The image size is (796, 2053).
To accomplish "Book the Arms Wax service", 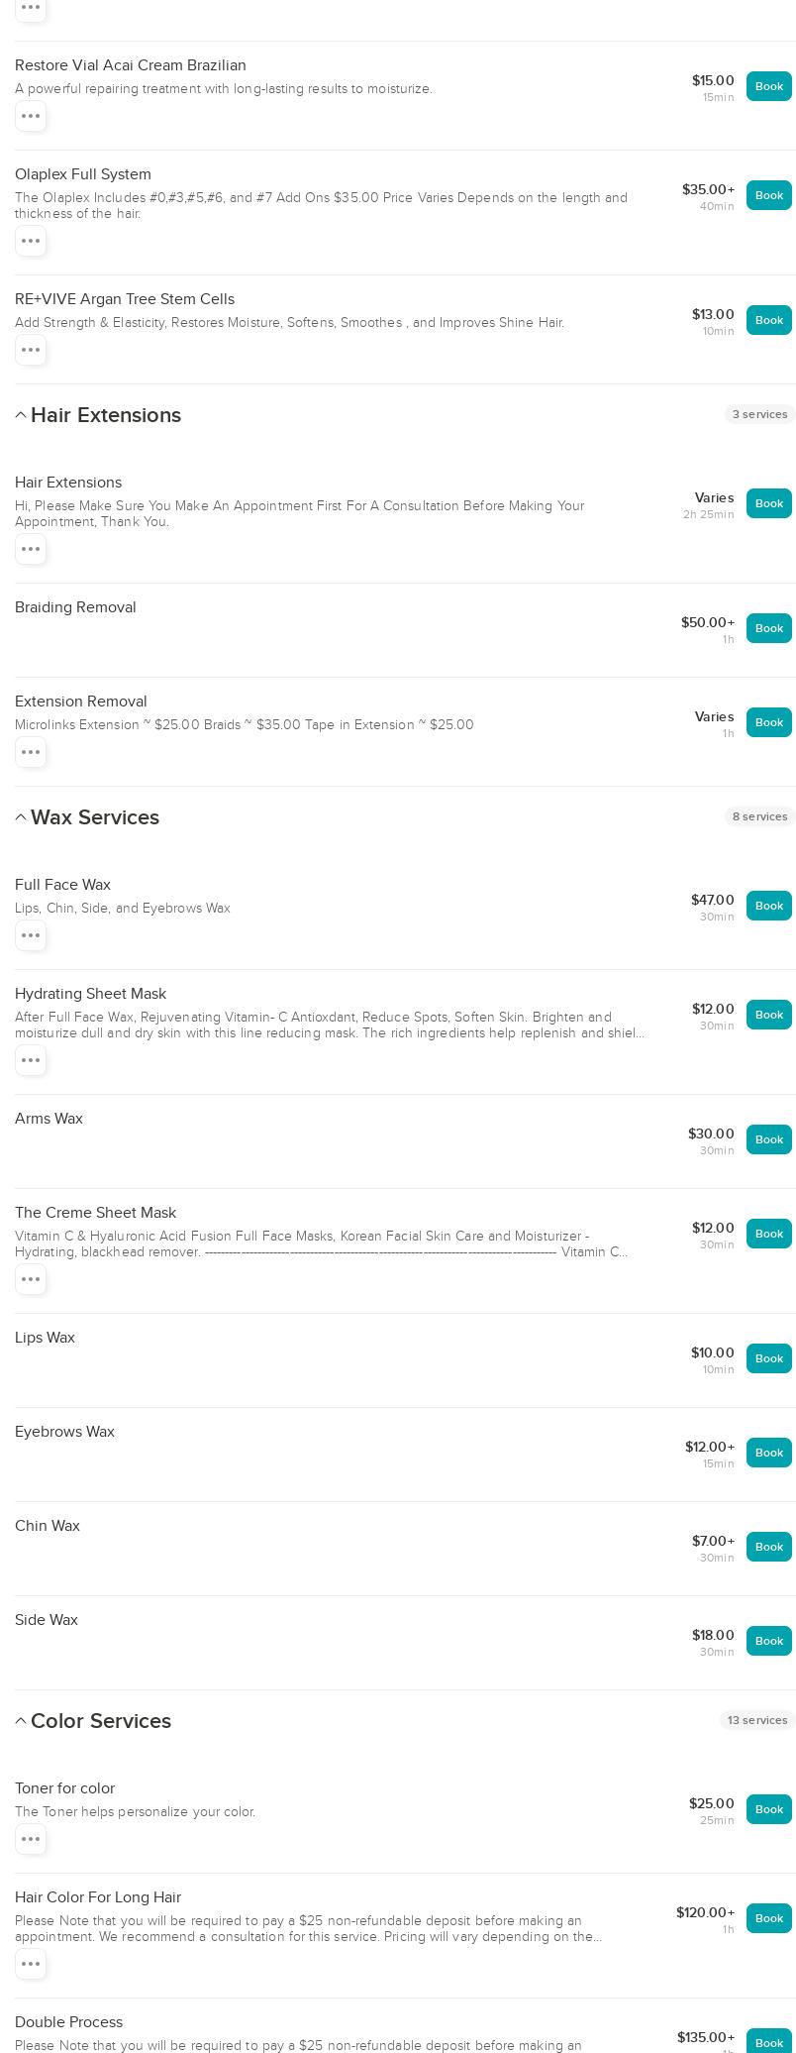I will point(769,1139).
